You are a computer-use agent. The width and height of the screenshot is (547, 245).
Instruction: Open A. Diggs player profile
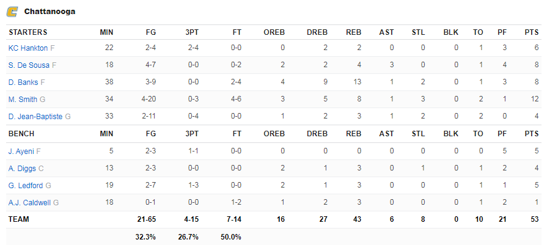(22, 169)
